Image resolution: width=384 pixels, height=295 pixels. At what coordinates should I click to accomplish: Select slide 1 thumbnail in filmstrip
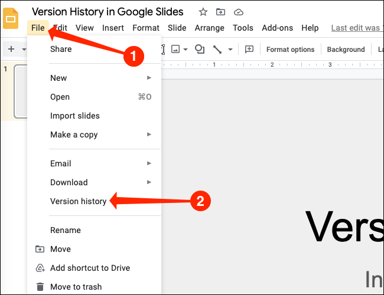pos(21,91)
